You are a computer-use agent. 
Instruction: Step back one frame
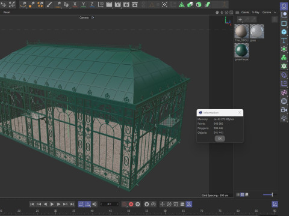tap(45, 204)
